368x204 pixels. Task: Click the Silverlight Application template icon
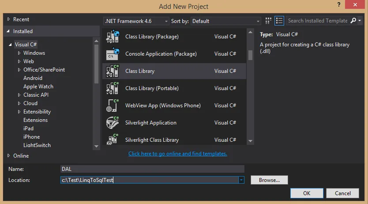coord(113,123)
